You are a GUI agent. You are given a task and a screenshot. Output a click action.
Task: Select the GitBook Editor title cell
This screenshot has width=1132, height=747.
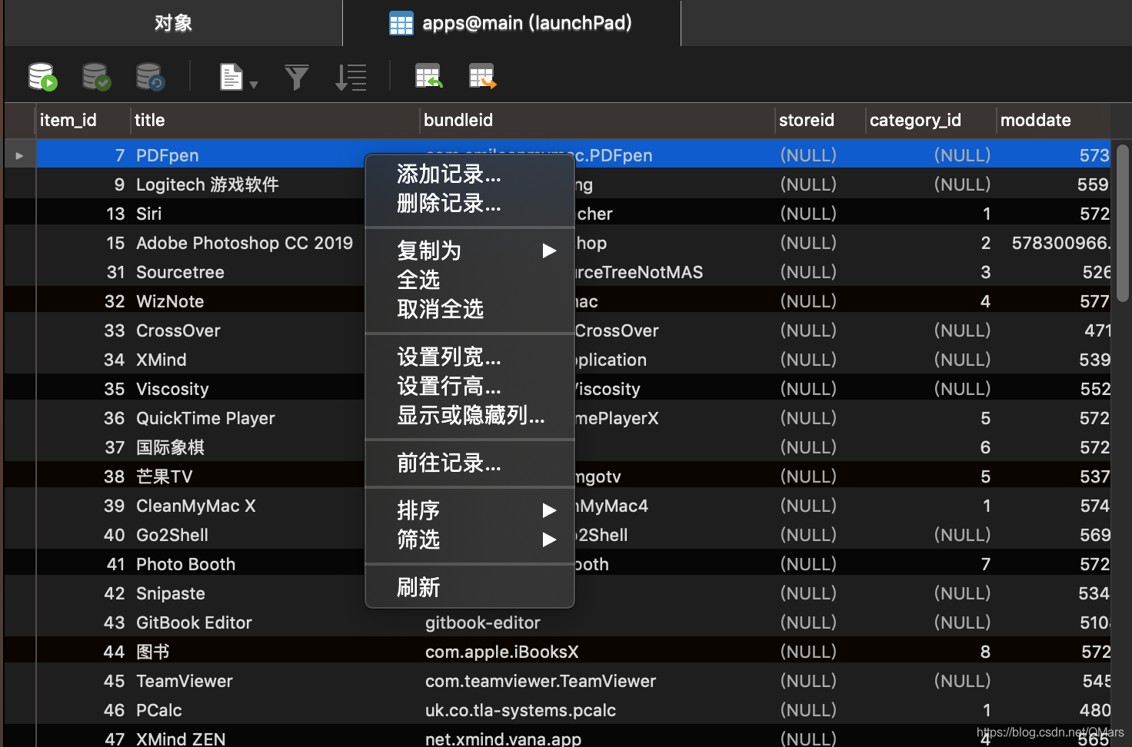(194, 622)
